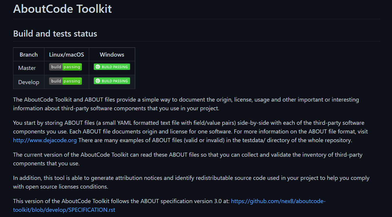
Task: Click the Develop branch table cell
Action: pyautogui.click(x=29, y=82)
